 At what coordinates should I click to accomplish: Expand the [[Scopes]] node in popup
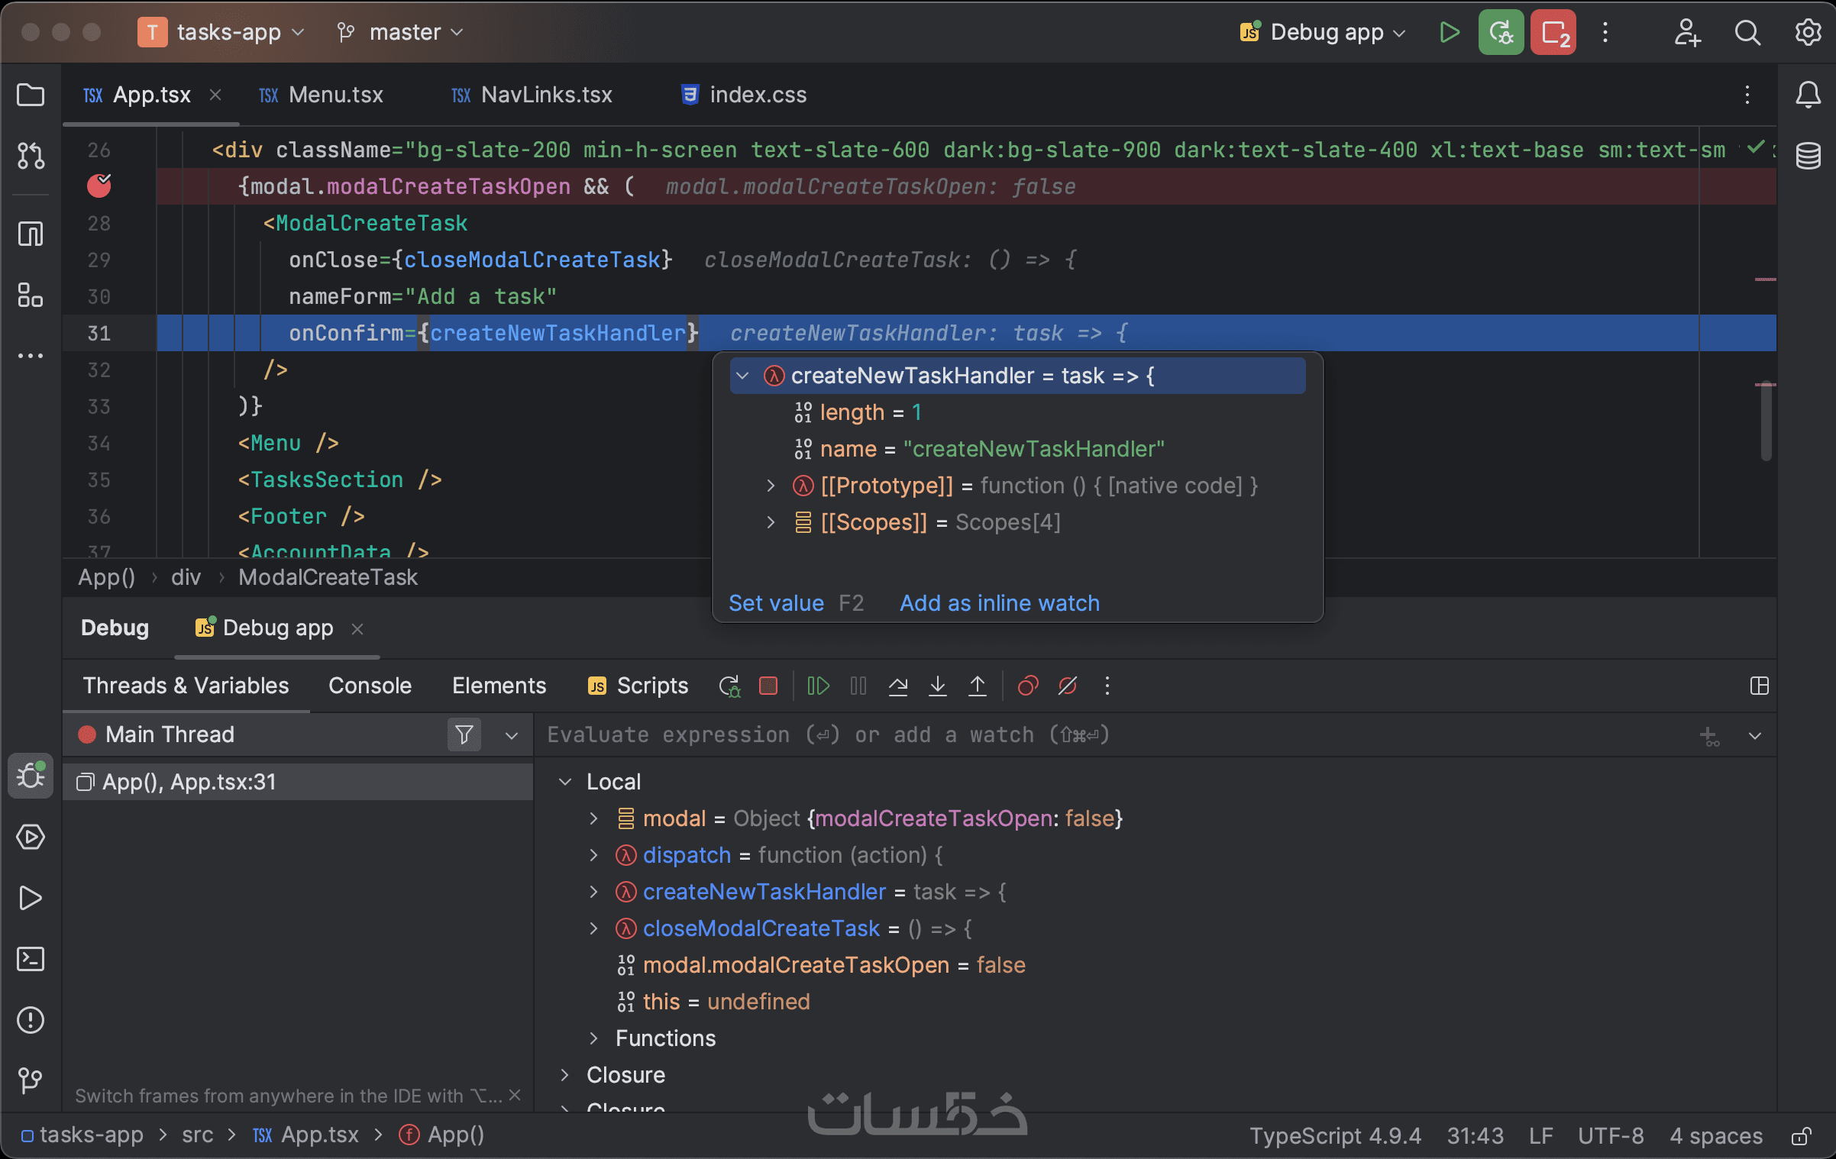tap(771, 522)
